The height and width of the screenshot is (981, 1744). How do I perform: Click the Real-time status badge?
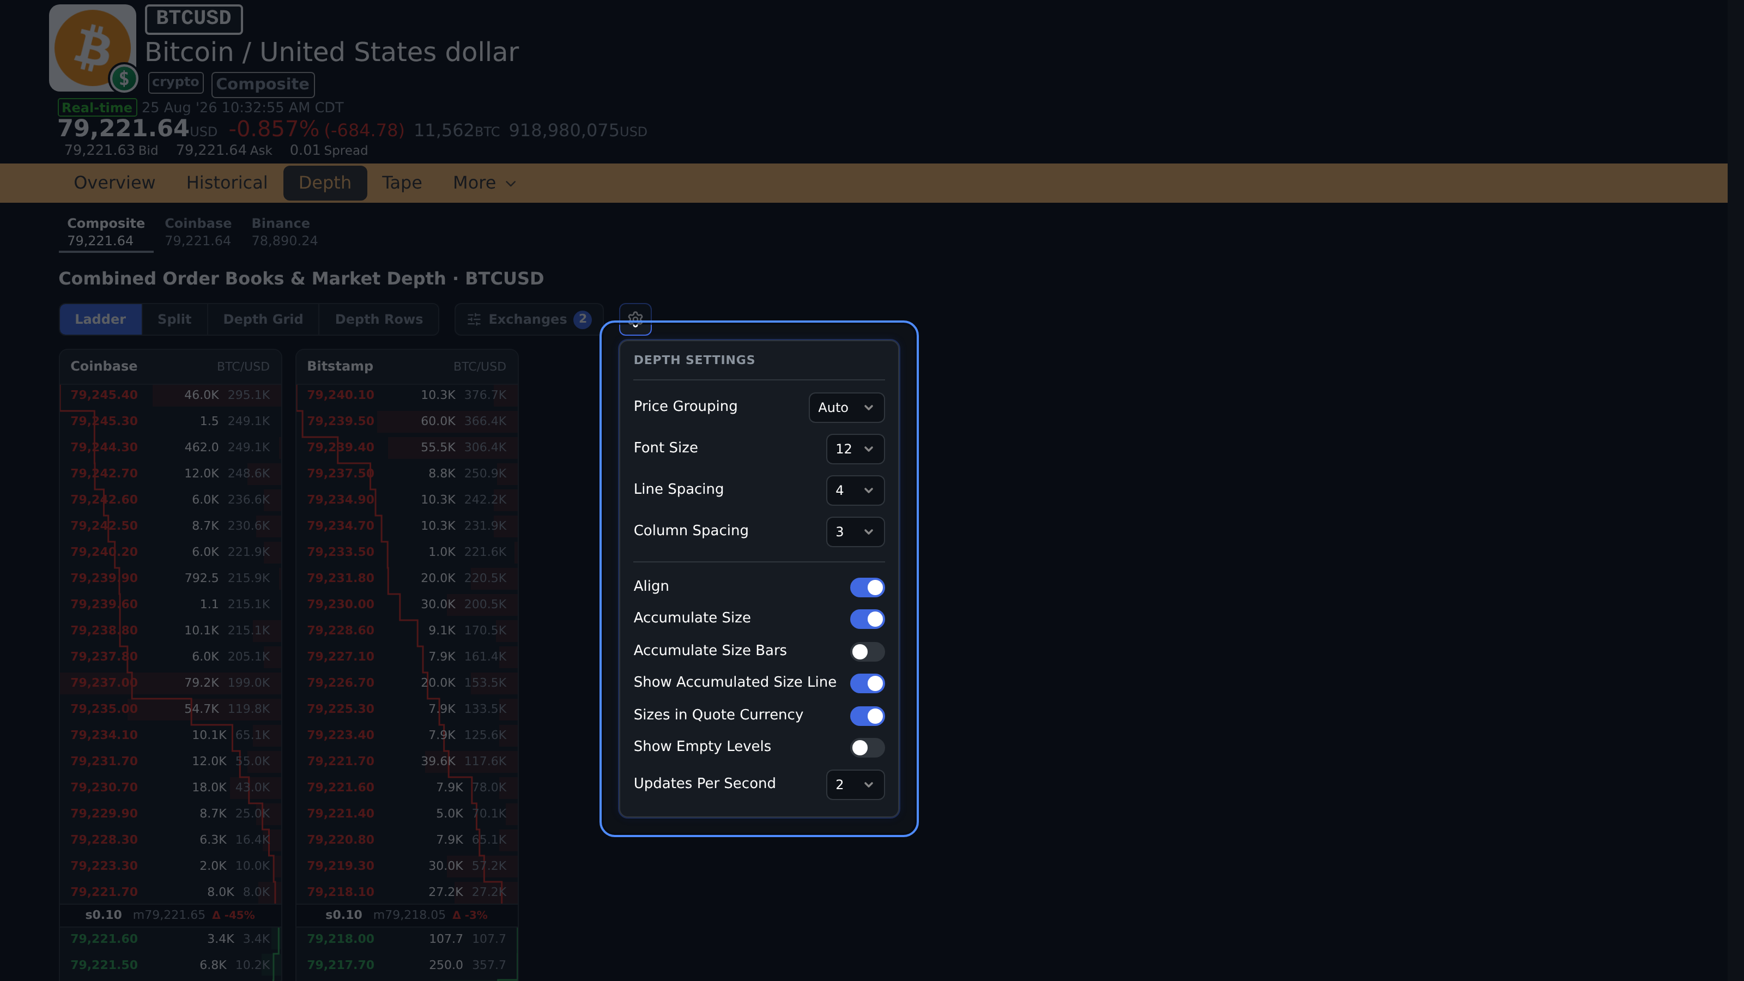[x=97, y=108]
